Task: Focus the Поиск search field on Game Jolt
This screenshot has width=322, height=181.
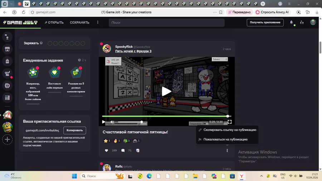Action: click(x=166, y=23)
